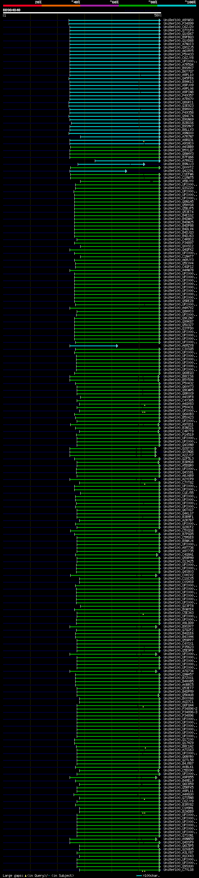Click the label UniRef100_Q23PT8
The width and height of the screenshot is (199, 878).
pos(178,606)
